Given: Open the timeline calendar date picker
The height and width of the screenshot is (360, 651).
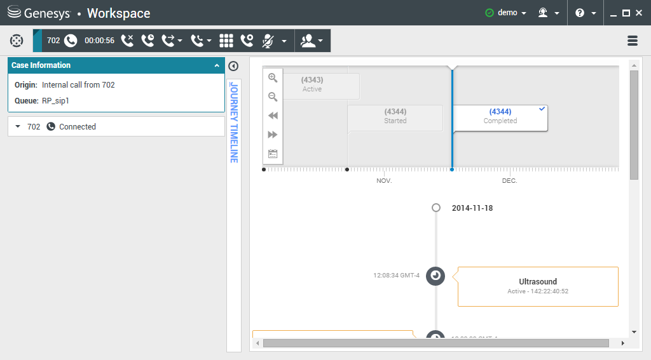Looking at the screenshot, I should tap(273, 154).
